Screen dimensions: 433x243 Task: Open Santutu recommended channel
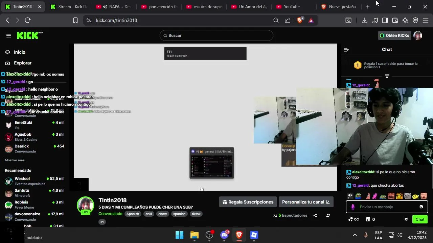point(35,193)
